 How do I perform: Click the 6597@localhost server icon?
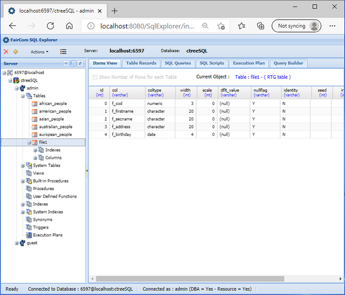[x=10, y=72]
